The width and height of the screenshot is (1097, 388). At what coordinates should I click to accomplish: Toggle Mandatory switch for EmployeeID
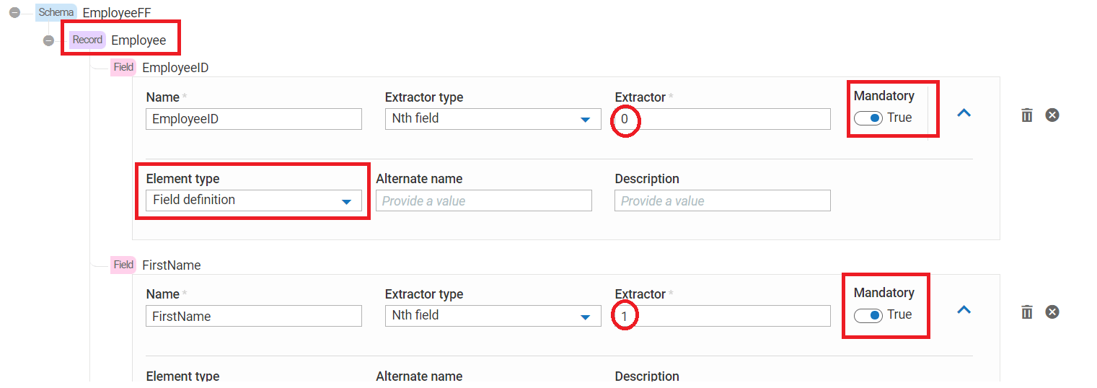tap(868, 118)
